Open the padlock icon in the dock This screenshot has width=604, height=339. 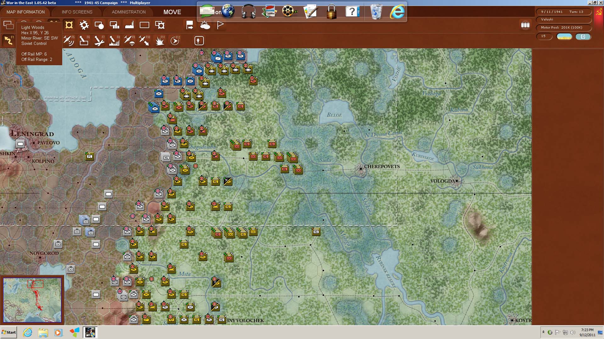point(331,12)
